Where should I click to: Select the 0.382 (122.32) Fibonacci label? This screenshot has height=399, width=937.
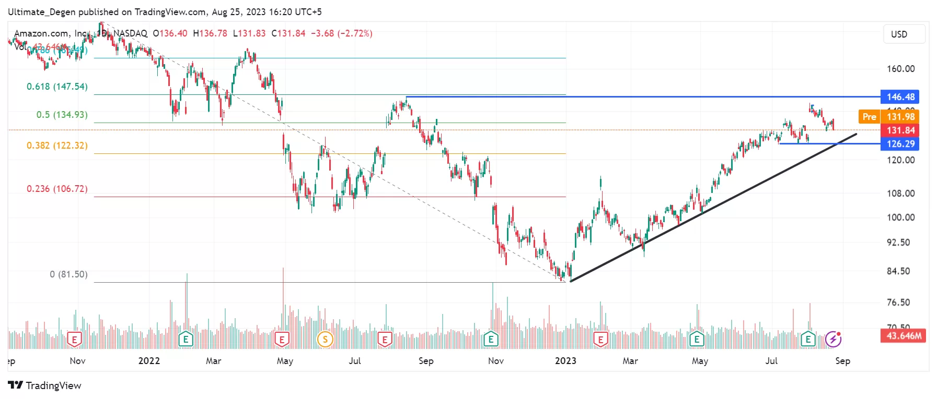click(57, 146)
